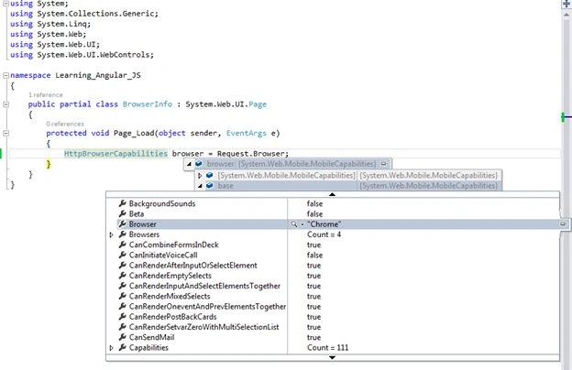Click the CanInitiateVoiceCall false value
Screen dimensions: 572x370
click(x=314, y=255)
